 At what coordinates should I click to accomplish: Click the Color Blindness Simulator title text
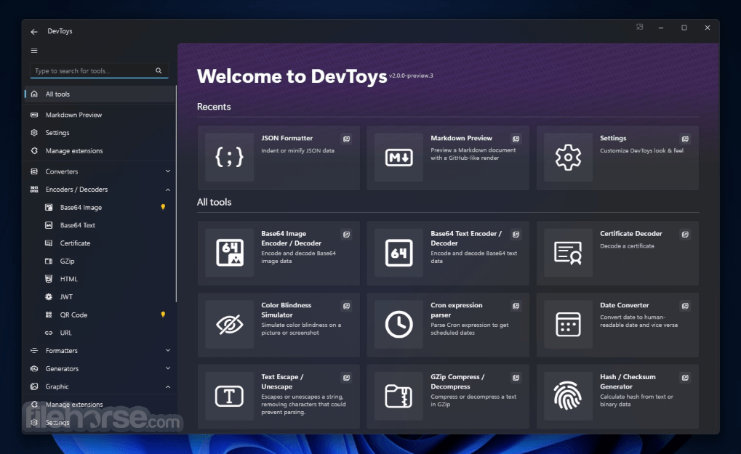[287, 310]
